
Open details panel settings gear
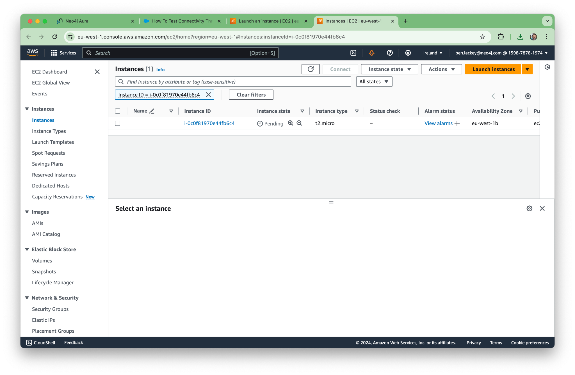[x=529, y=208]
